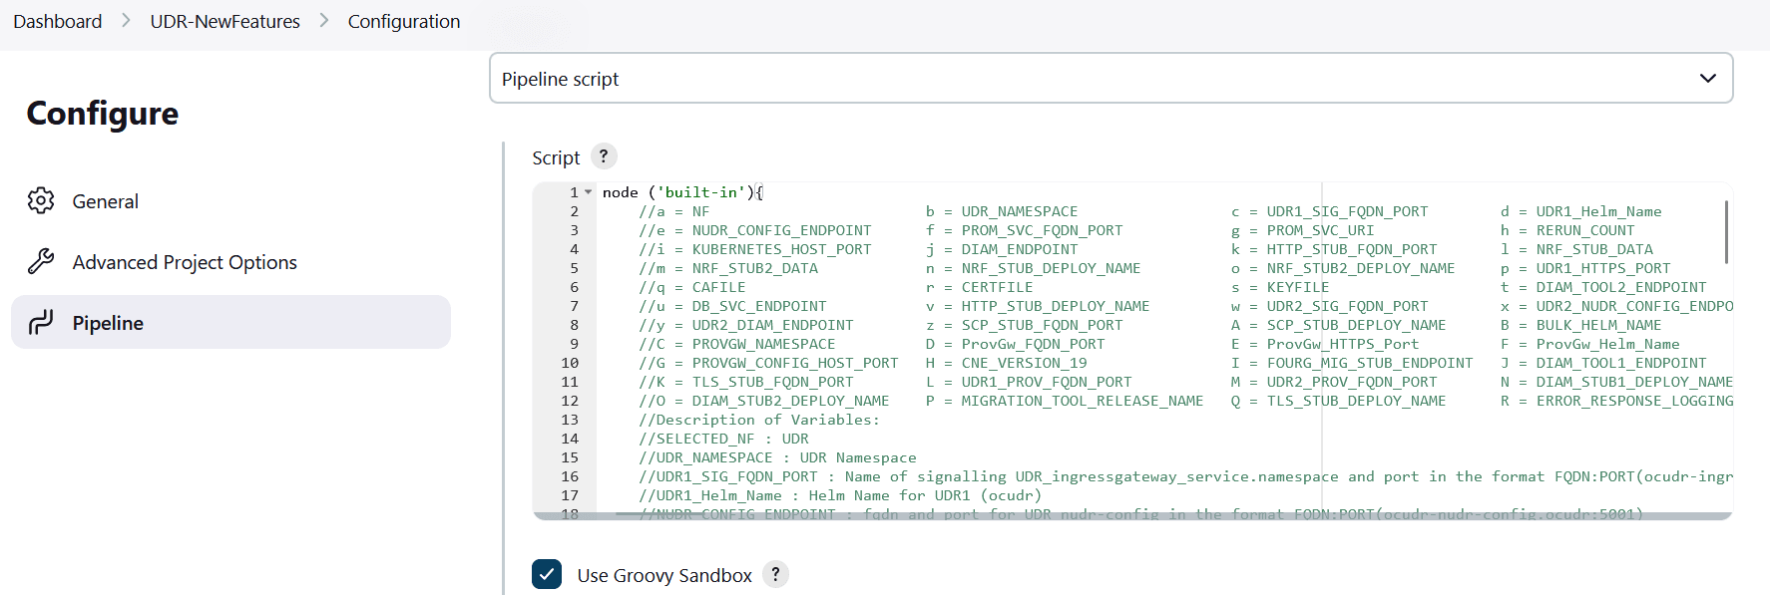The image size is (1770, 595).
Task: Click the text NUDR_CONFIG_ENDPOINT on line 3
Action: pos(782,230)
